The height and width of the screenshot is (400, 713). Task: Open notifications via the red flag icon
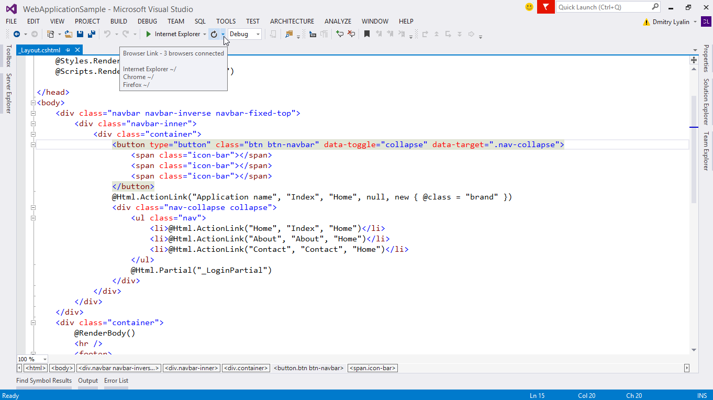tap(545, 7)
